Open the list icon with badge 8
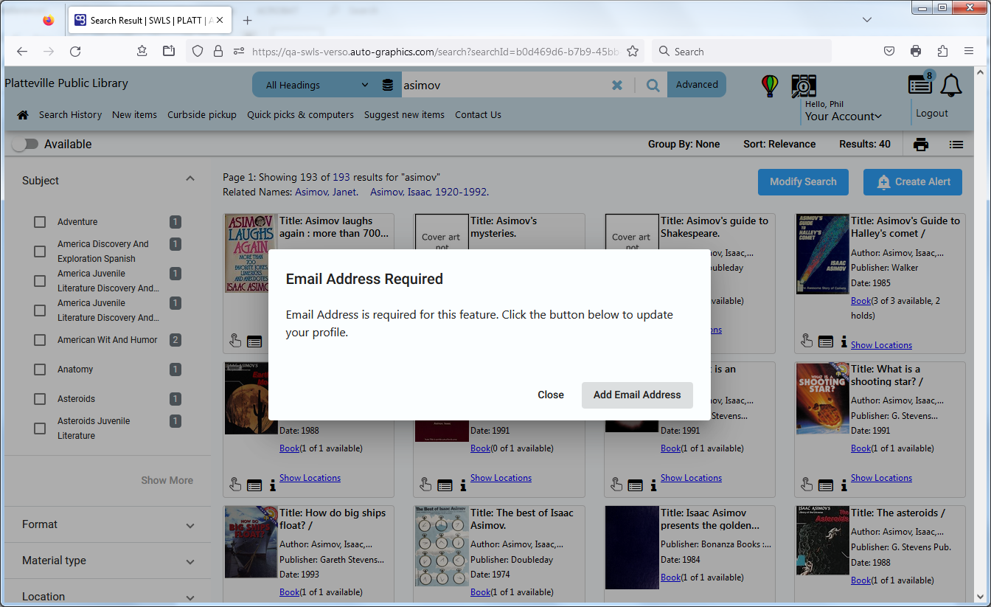Viewport: 991px width, 607px height. tap(920, 84)
